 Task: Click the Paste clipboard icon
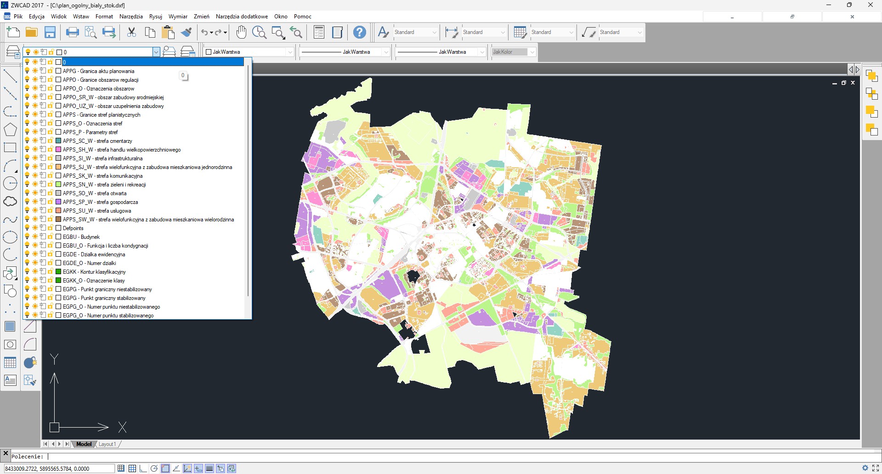pyautogui.click(x=168, y=32)
